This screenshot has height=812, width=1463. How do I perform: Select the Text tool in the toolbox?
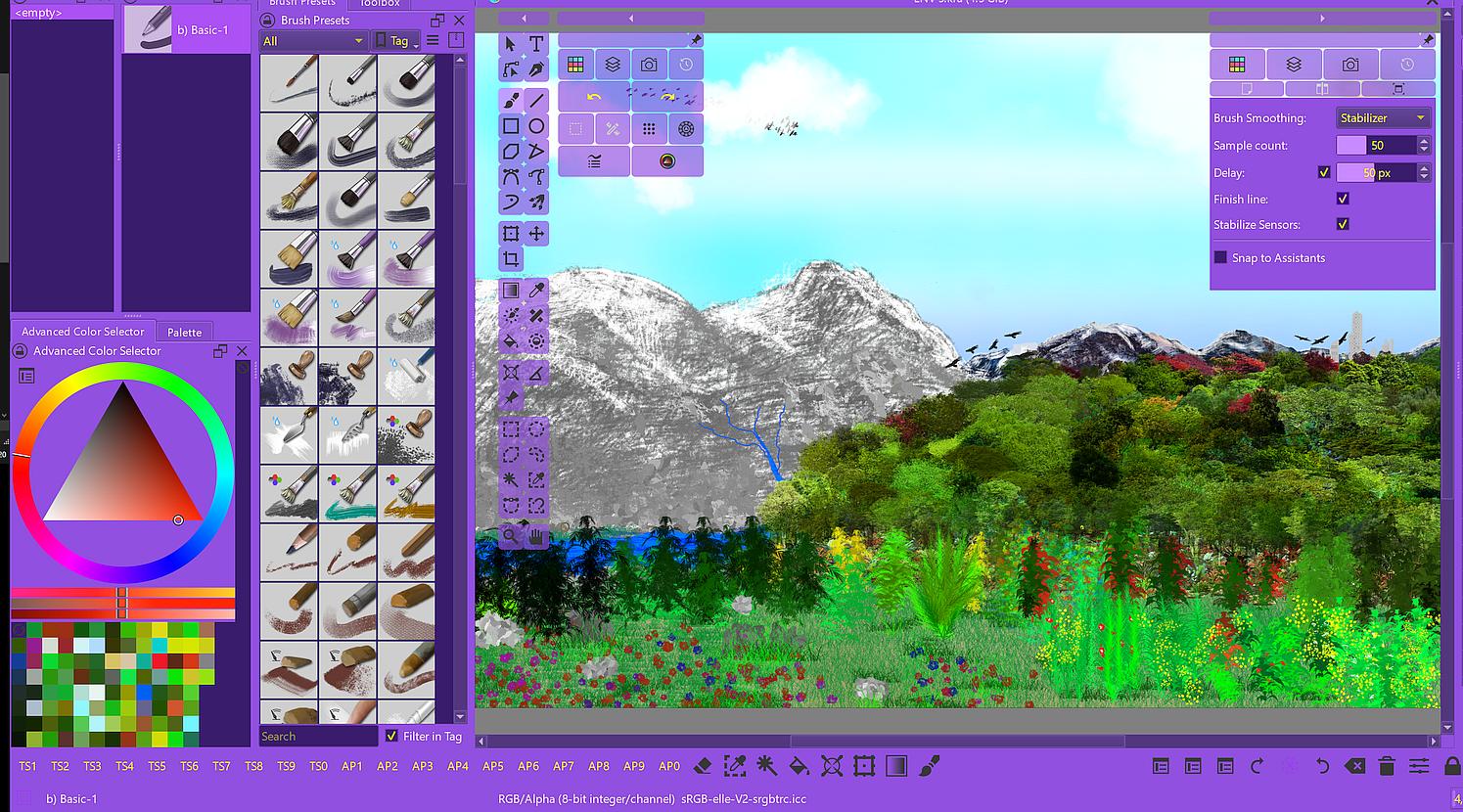536,44
